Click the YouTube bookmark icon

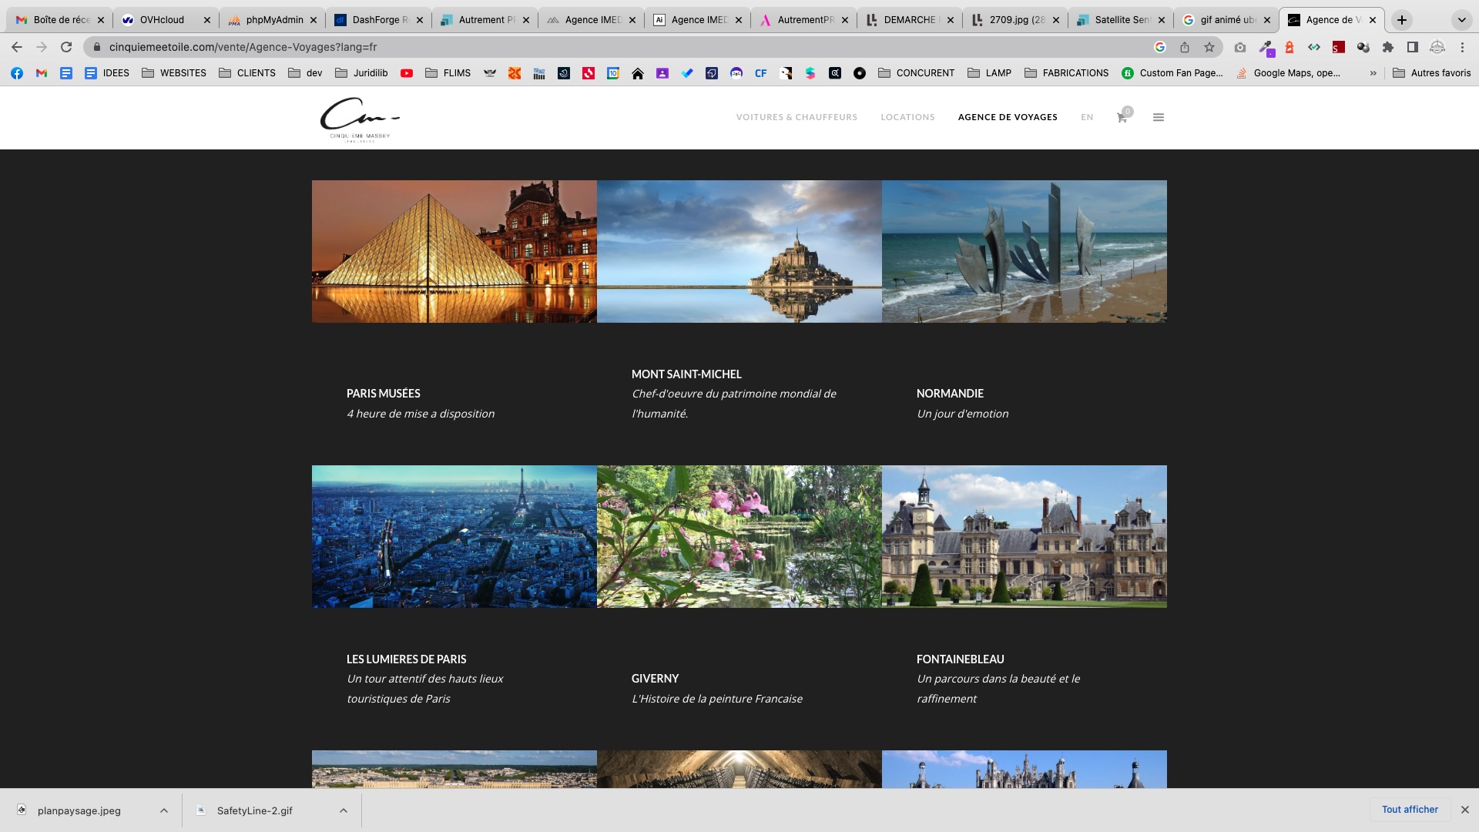[407, 73]
